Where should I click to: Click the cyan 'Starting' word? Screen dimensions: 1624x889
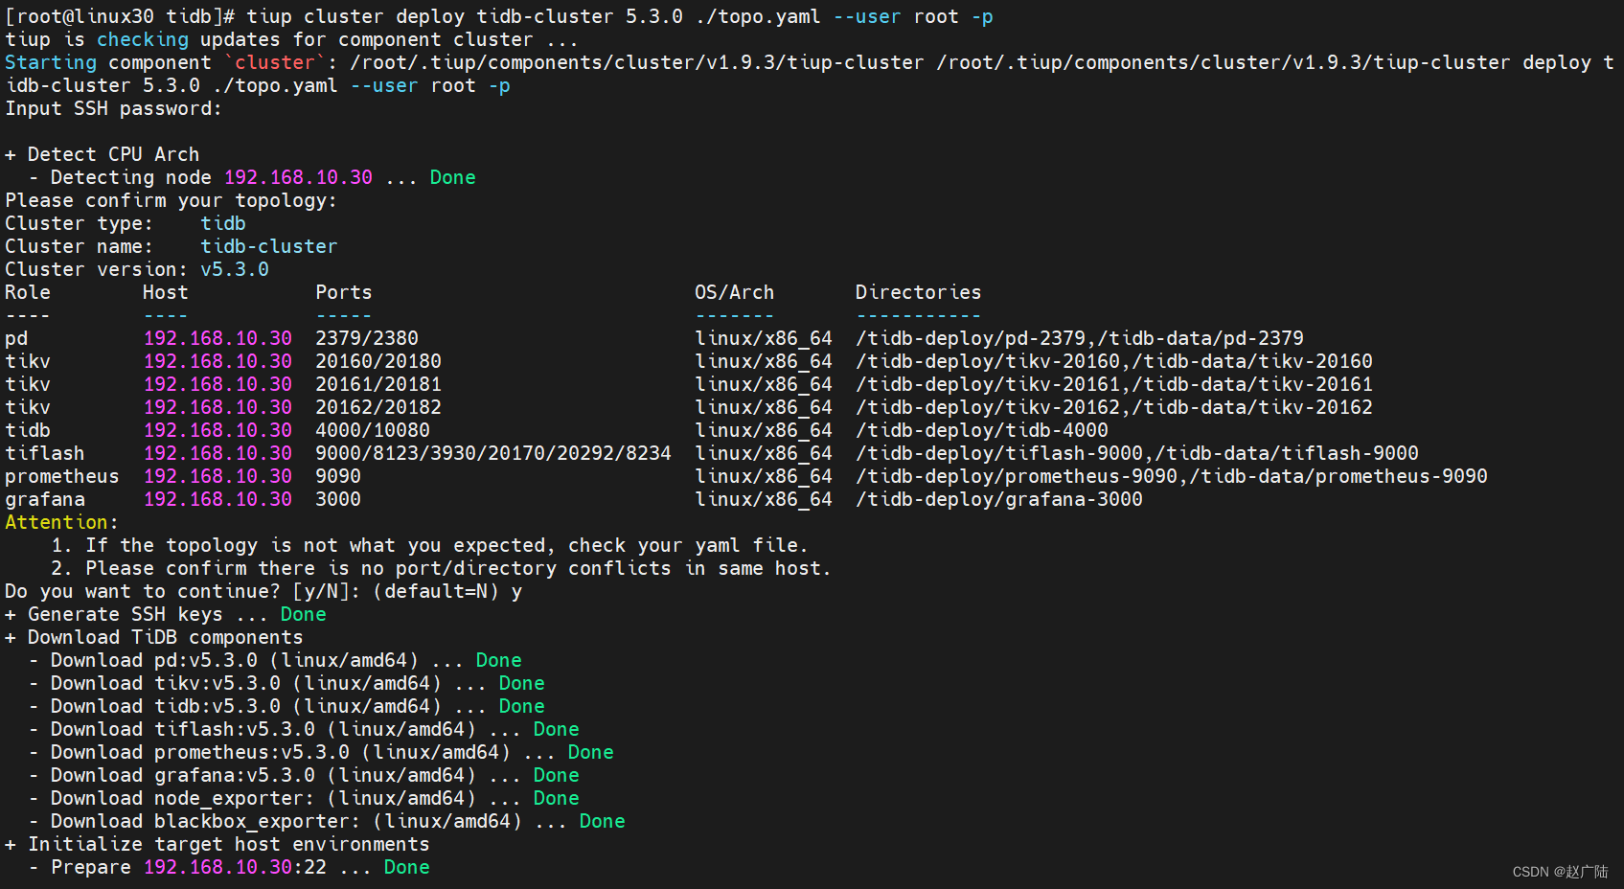pos(51,62)
